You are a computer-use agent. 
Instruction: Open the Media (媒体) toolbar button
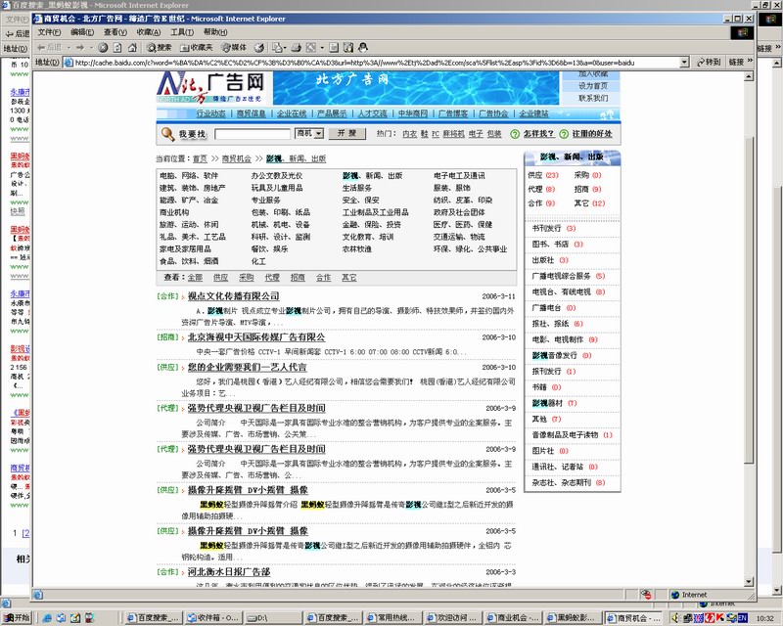click(234, 47)
